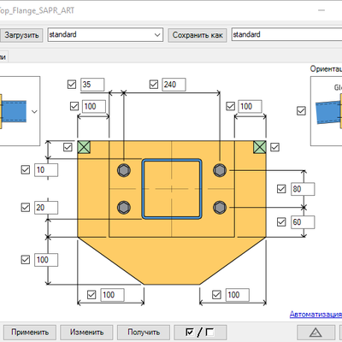Edit the 80 dimension field
Screen dimensions: 342x342
(x=303, y=189)
